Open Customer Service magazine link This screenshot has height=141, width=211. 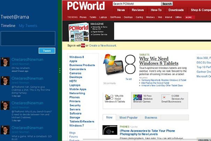(x=100, y=34)
